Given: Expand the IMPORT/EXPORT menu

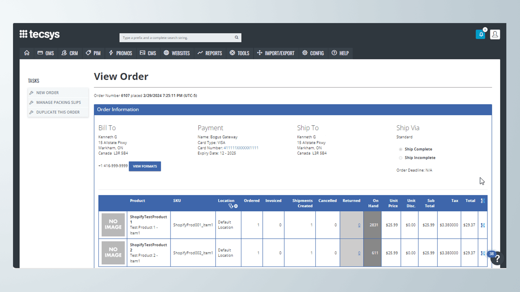Looking at the screenshot, I should click(276, 53).
